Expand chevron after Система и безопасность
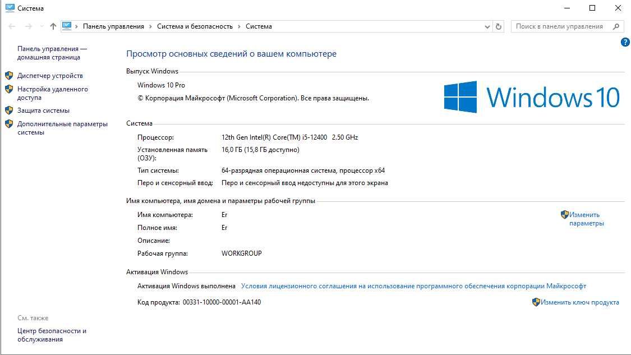Screen dimensions: 631x355 tap(239, 26)
